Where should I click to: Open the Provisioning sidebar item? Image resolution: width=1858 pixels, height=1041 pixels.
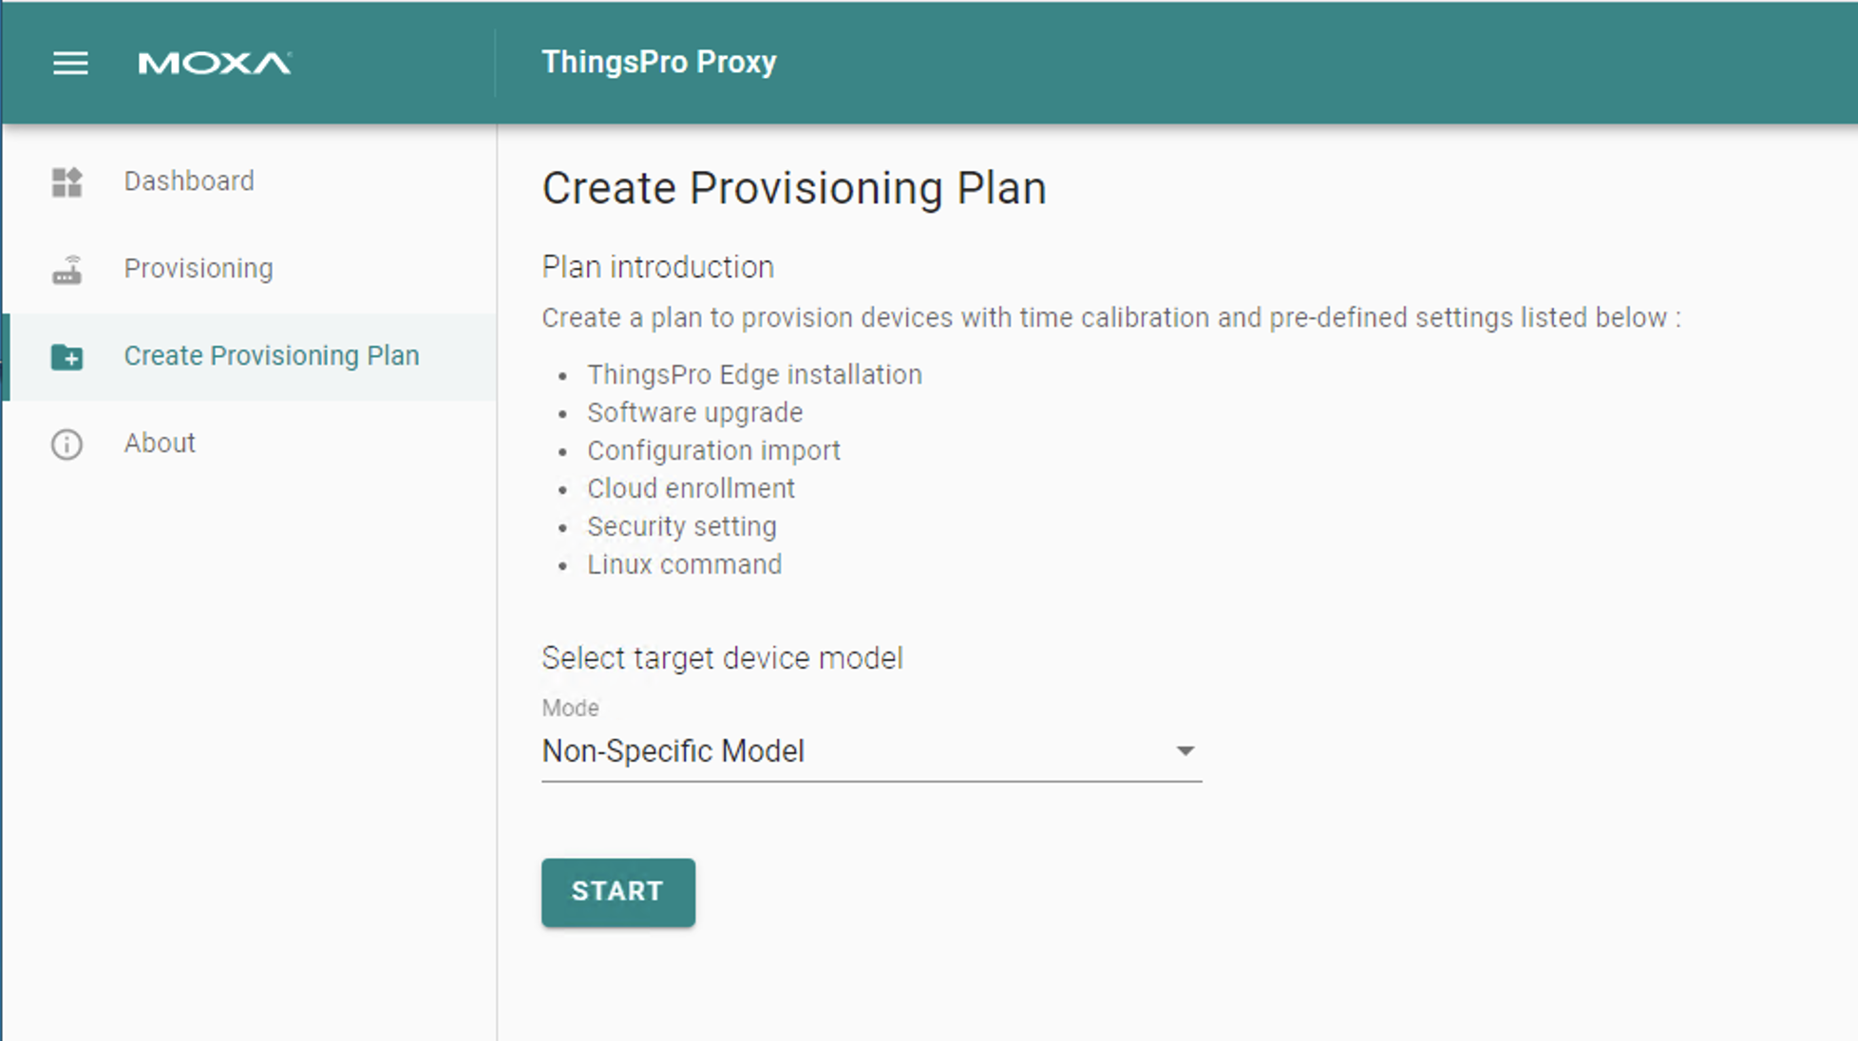pos(249,269)
